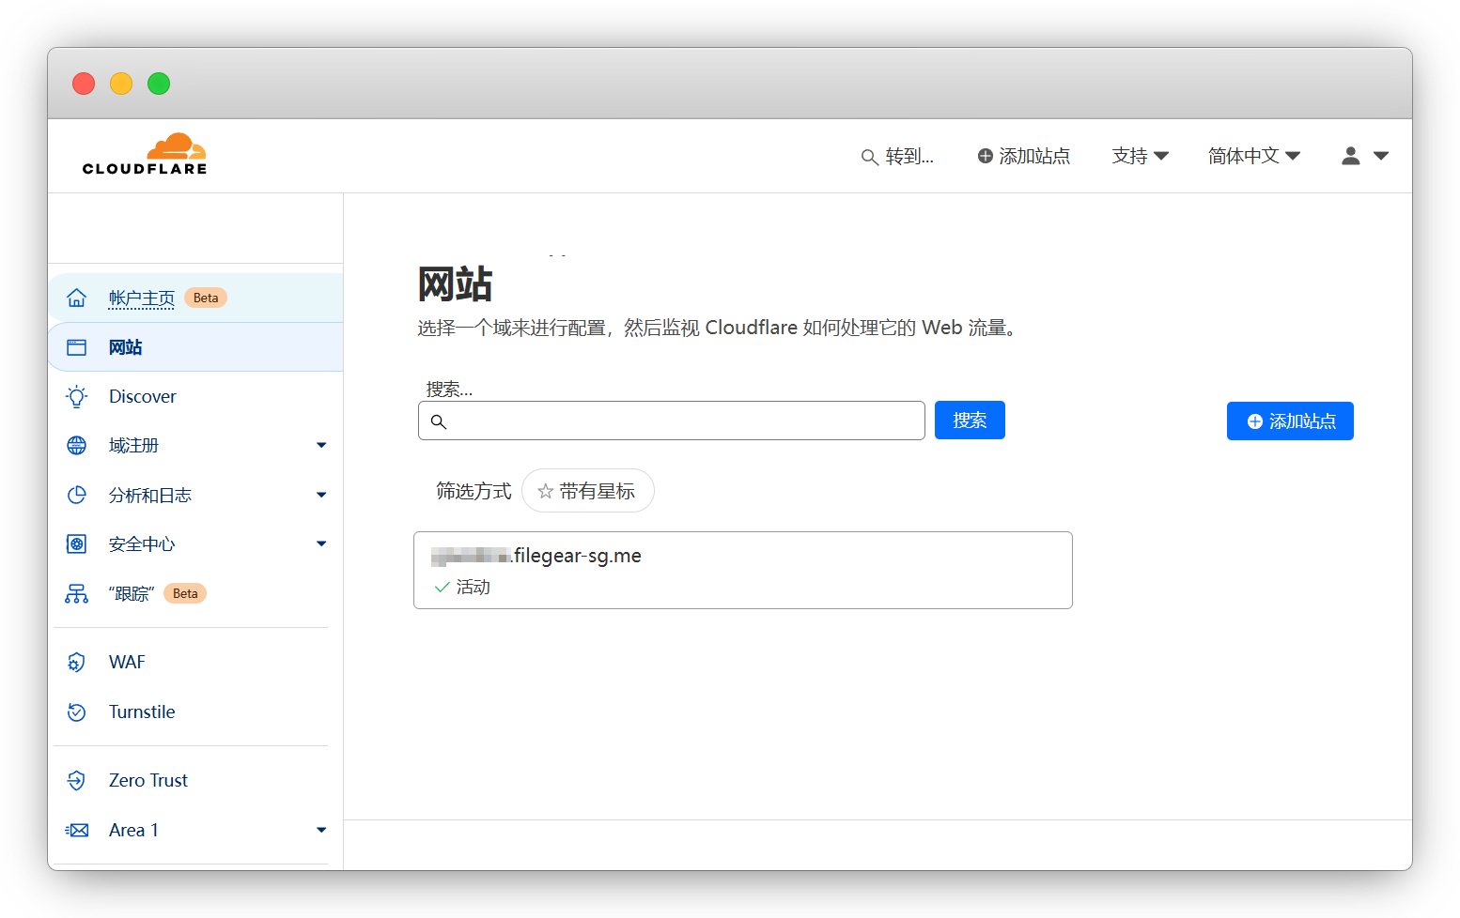Select 网站 in the sidebar
The image size is (1460, 918).
(x=125, y=347)
